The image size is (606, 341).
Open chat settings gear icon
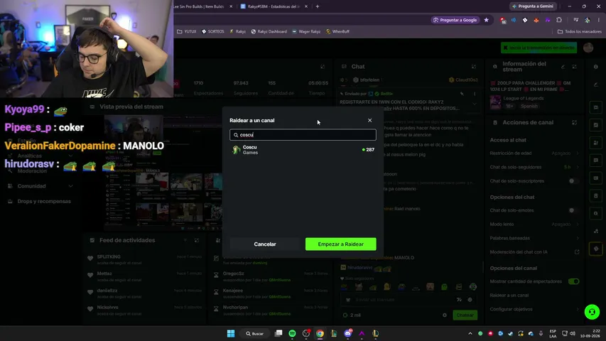tap(445, 315)
